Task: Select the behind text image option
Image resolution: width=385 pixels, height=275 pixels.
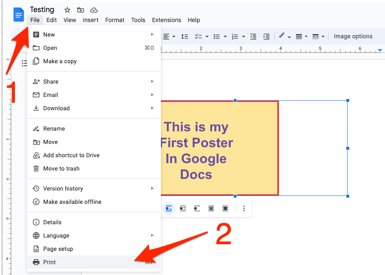Action: tap(211, 209)
